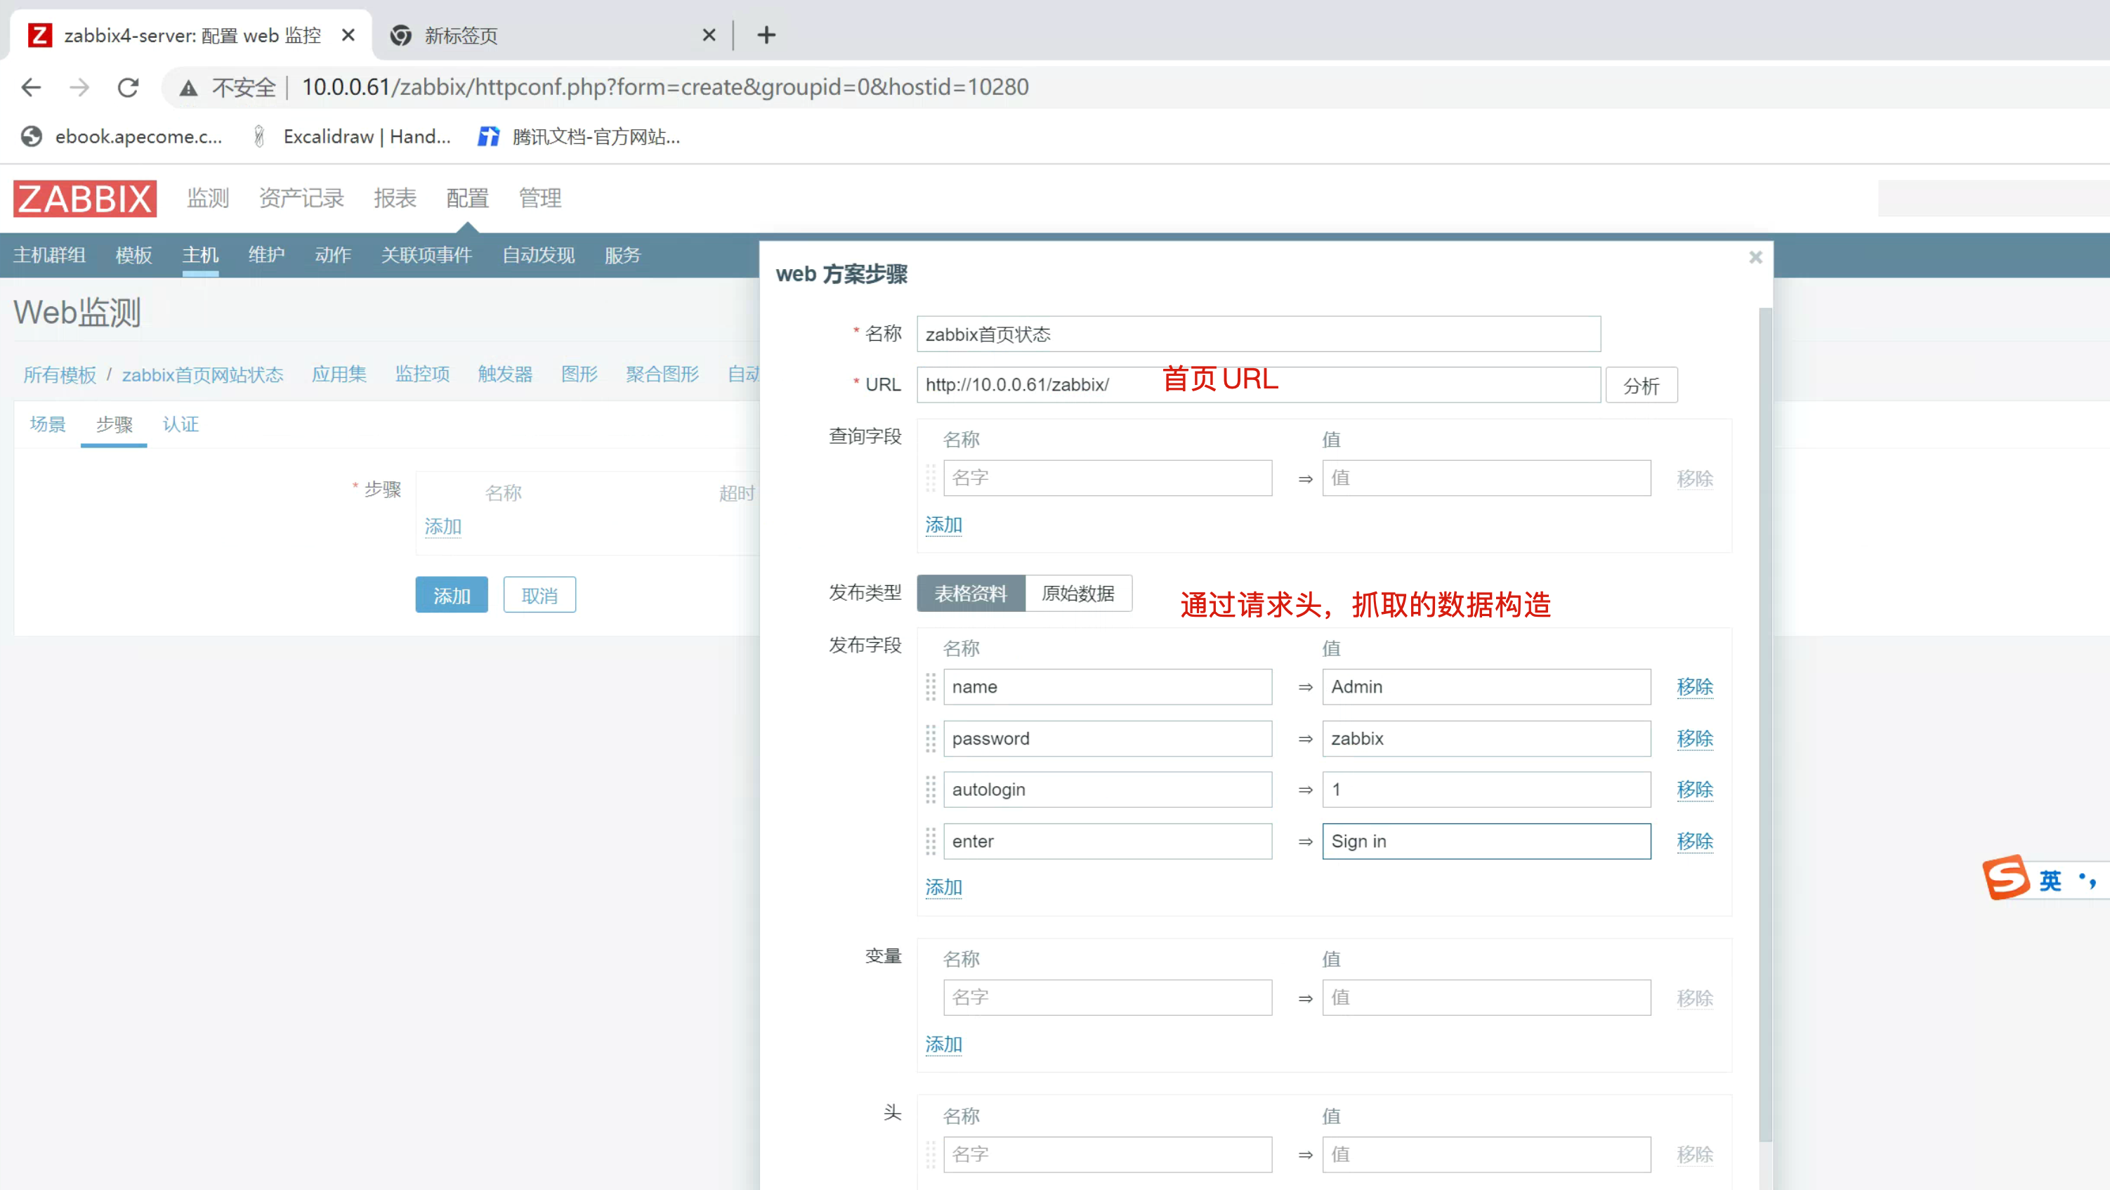The width and height of the screenshot is (2110, 1190).
Task: Click the 分析 button next to URL
Action: coord(1642,386)
